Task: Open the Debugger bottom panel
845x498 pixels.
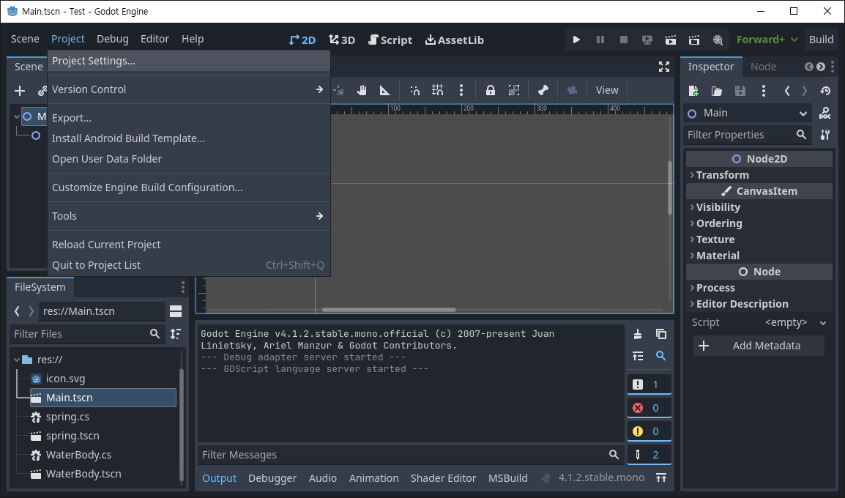Action: click(272, 479)
